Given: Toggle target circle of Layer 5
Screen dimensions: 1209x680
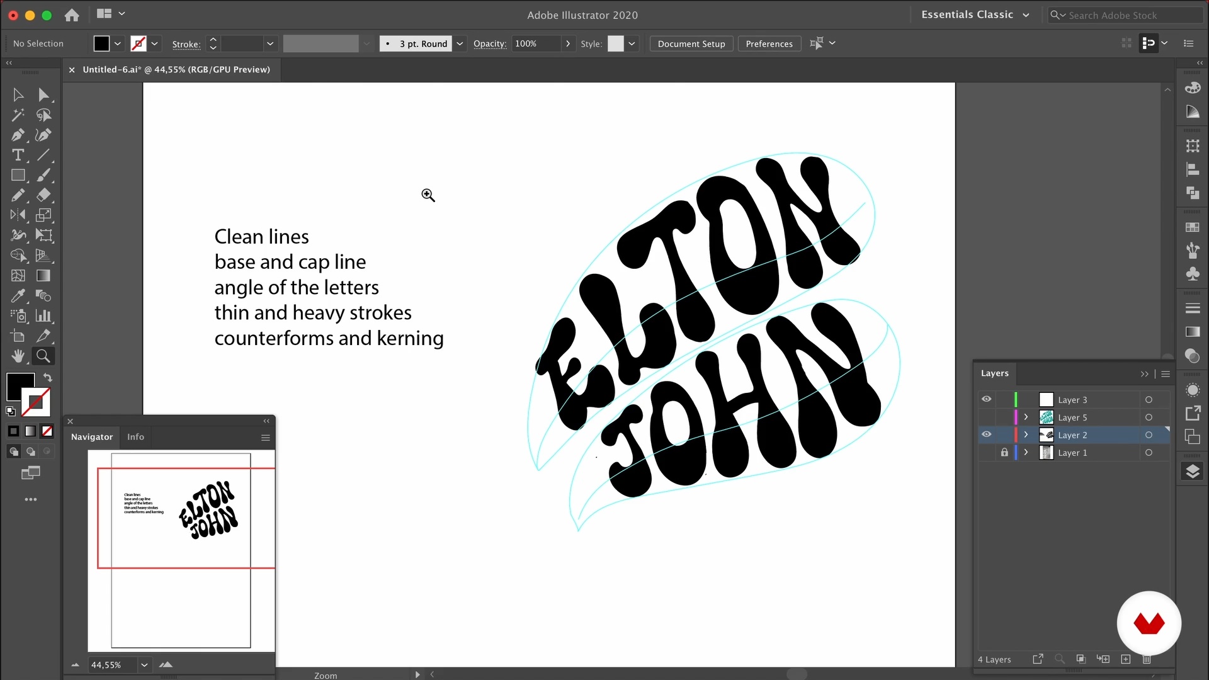Looking at the screenshot, I should 1149,417.
